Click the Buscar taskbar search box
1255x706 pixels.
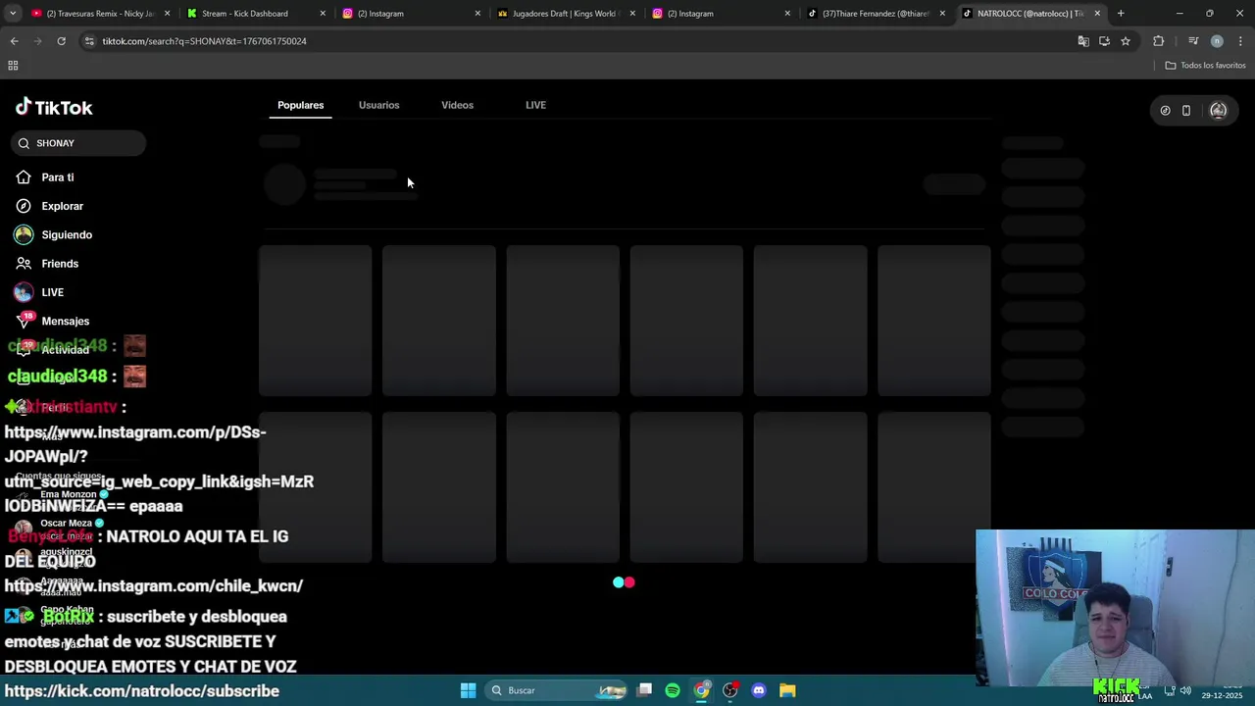point(555,690)
